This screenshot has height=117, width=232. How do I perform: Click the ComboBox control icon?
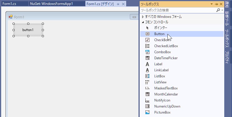point(147,52)
